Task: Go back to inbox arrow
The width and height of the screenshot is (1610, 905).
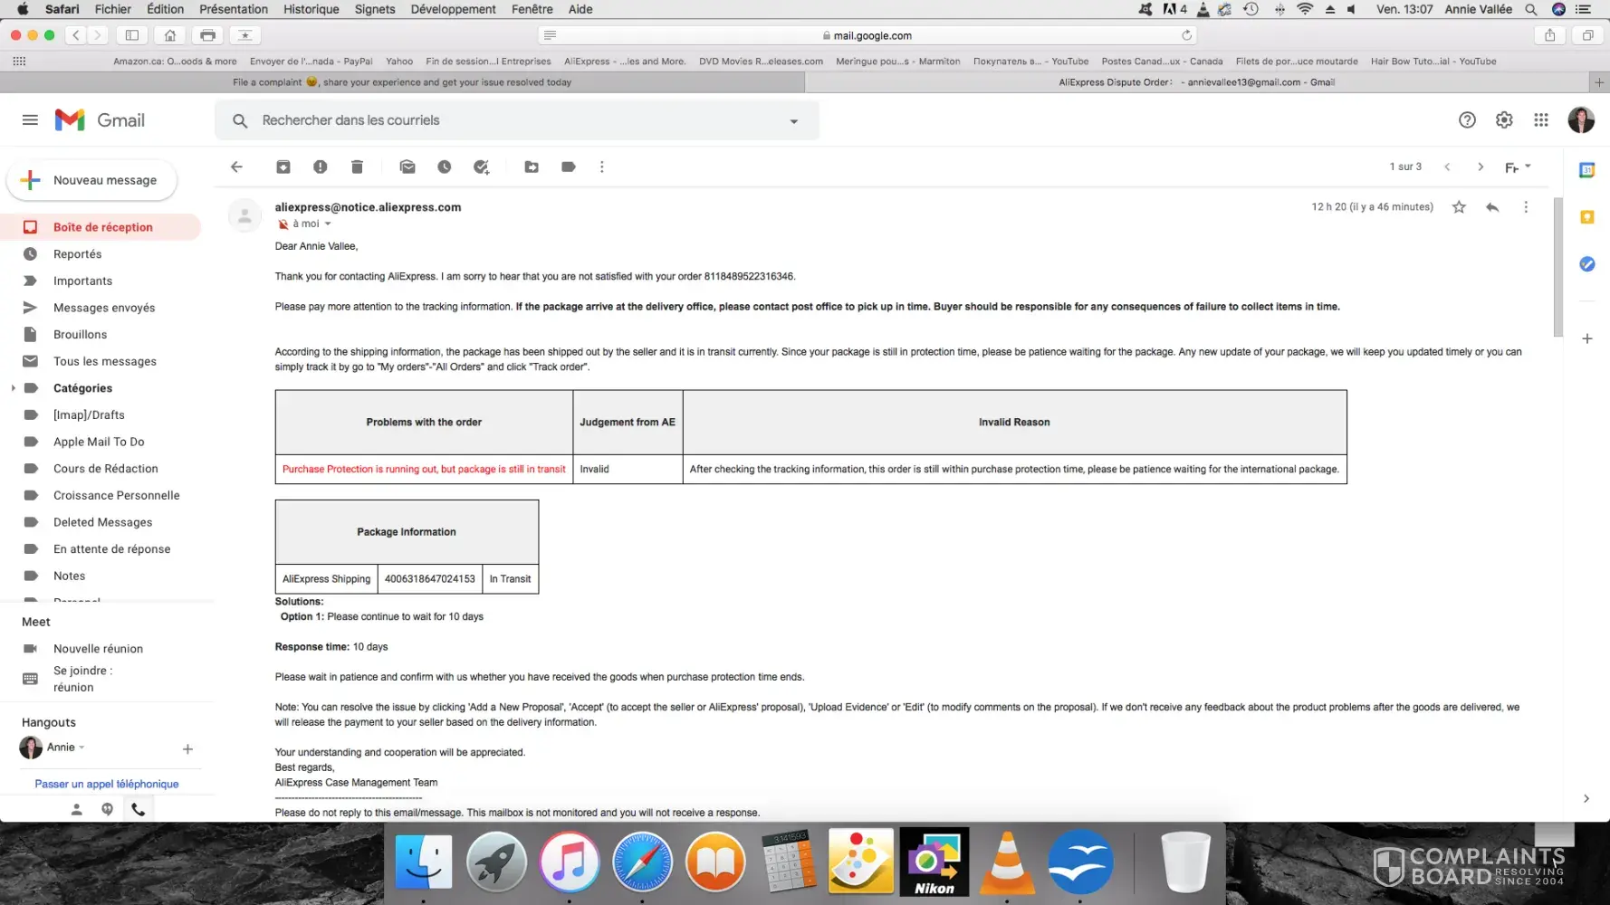Action: pos(236,167)
